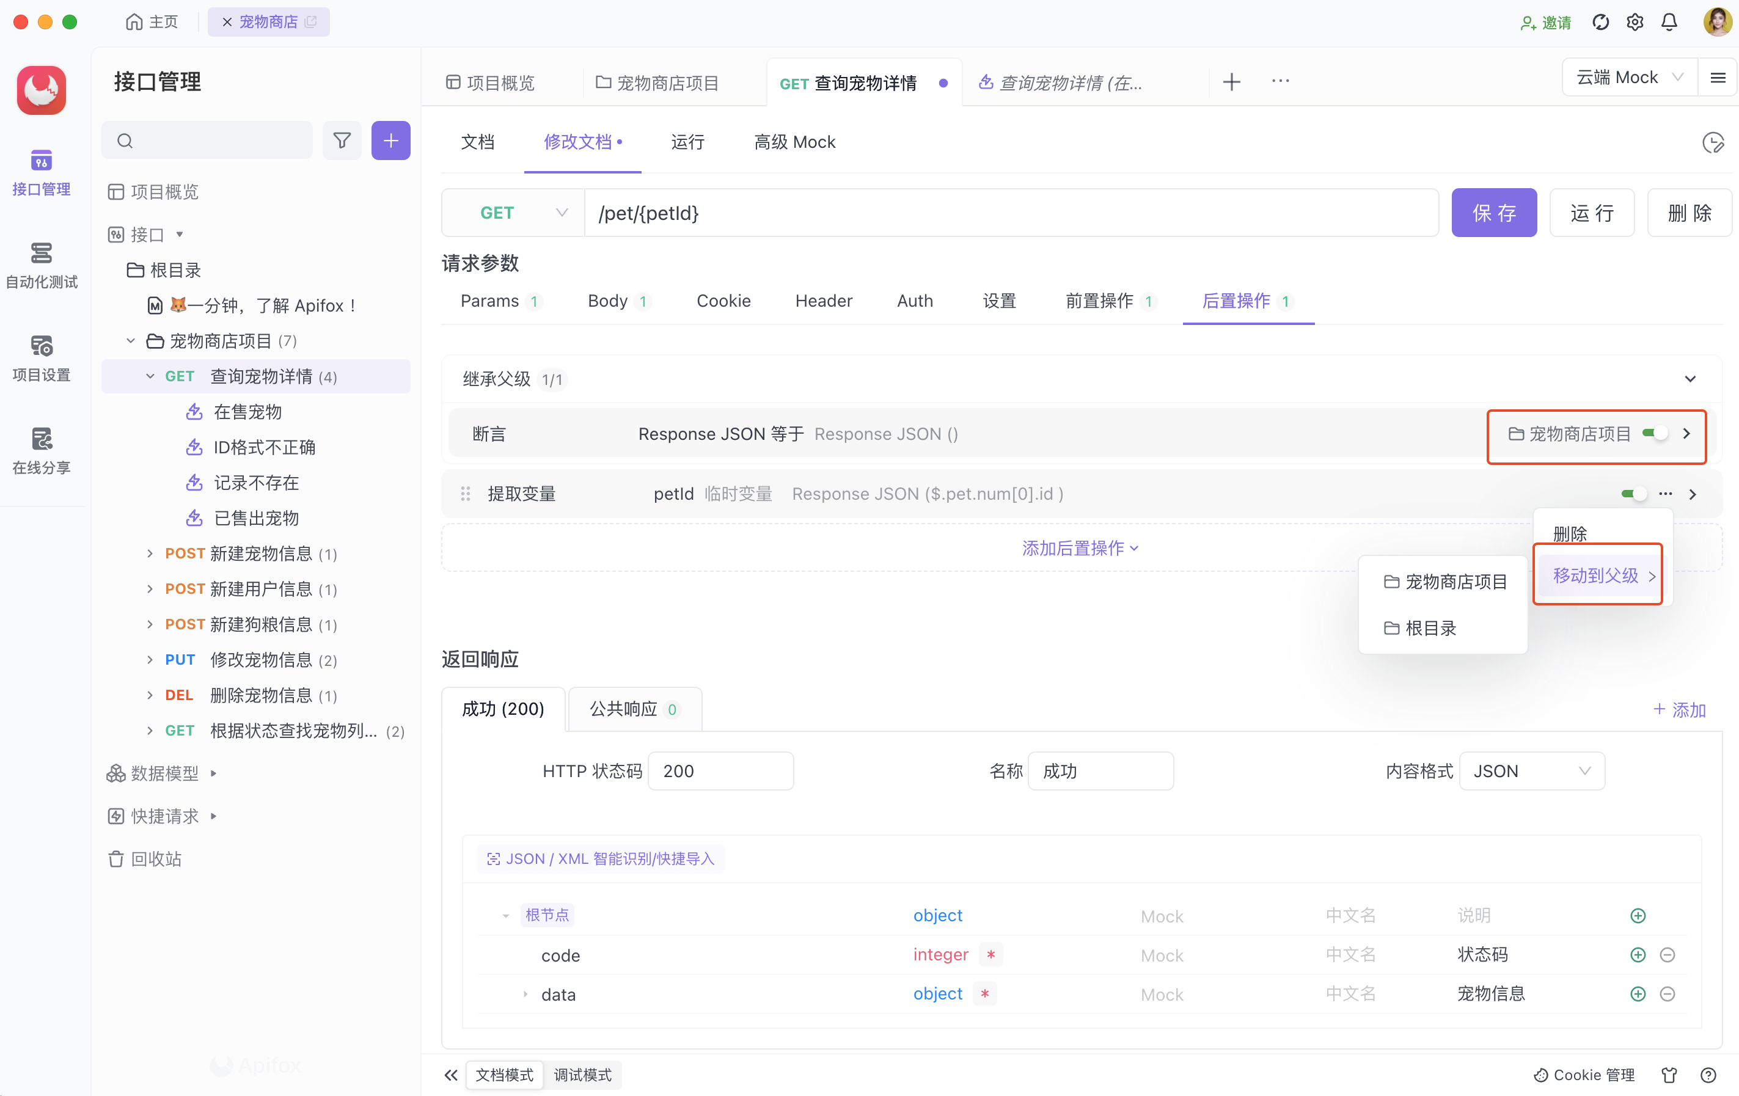Image resolution: width=1739 pixels, height=1096 pixels.
Task: Click 添加后置操作 link
Action: click(x=1080, y=548)
